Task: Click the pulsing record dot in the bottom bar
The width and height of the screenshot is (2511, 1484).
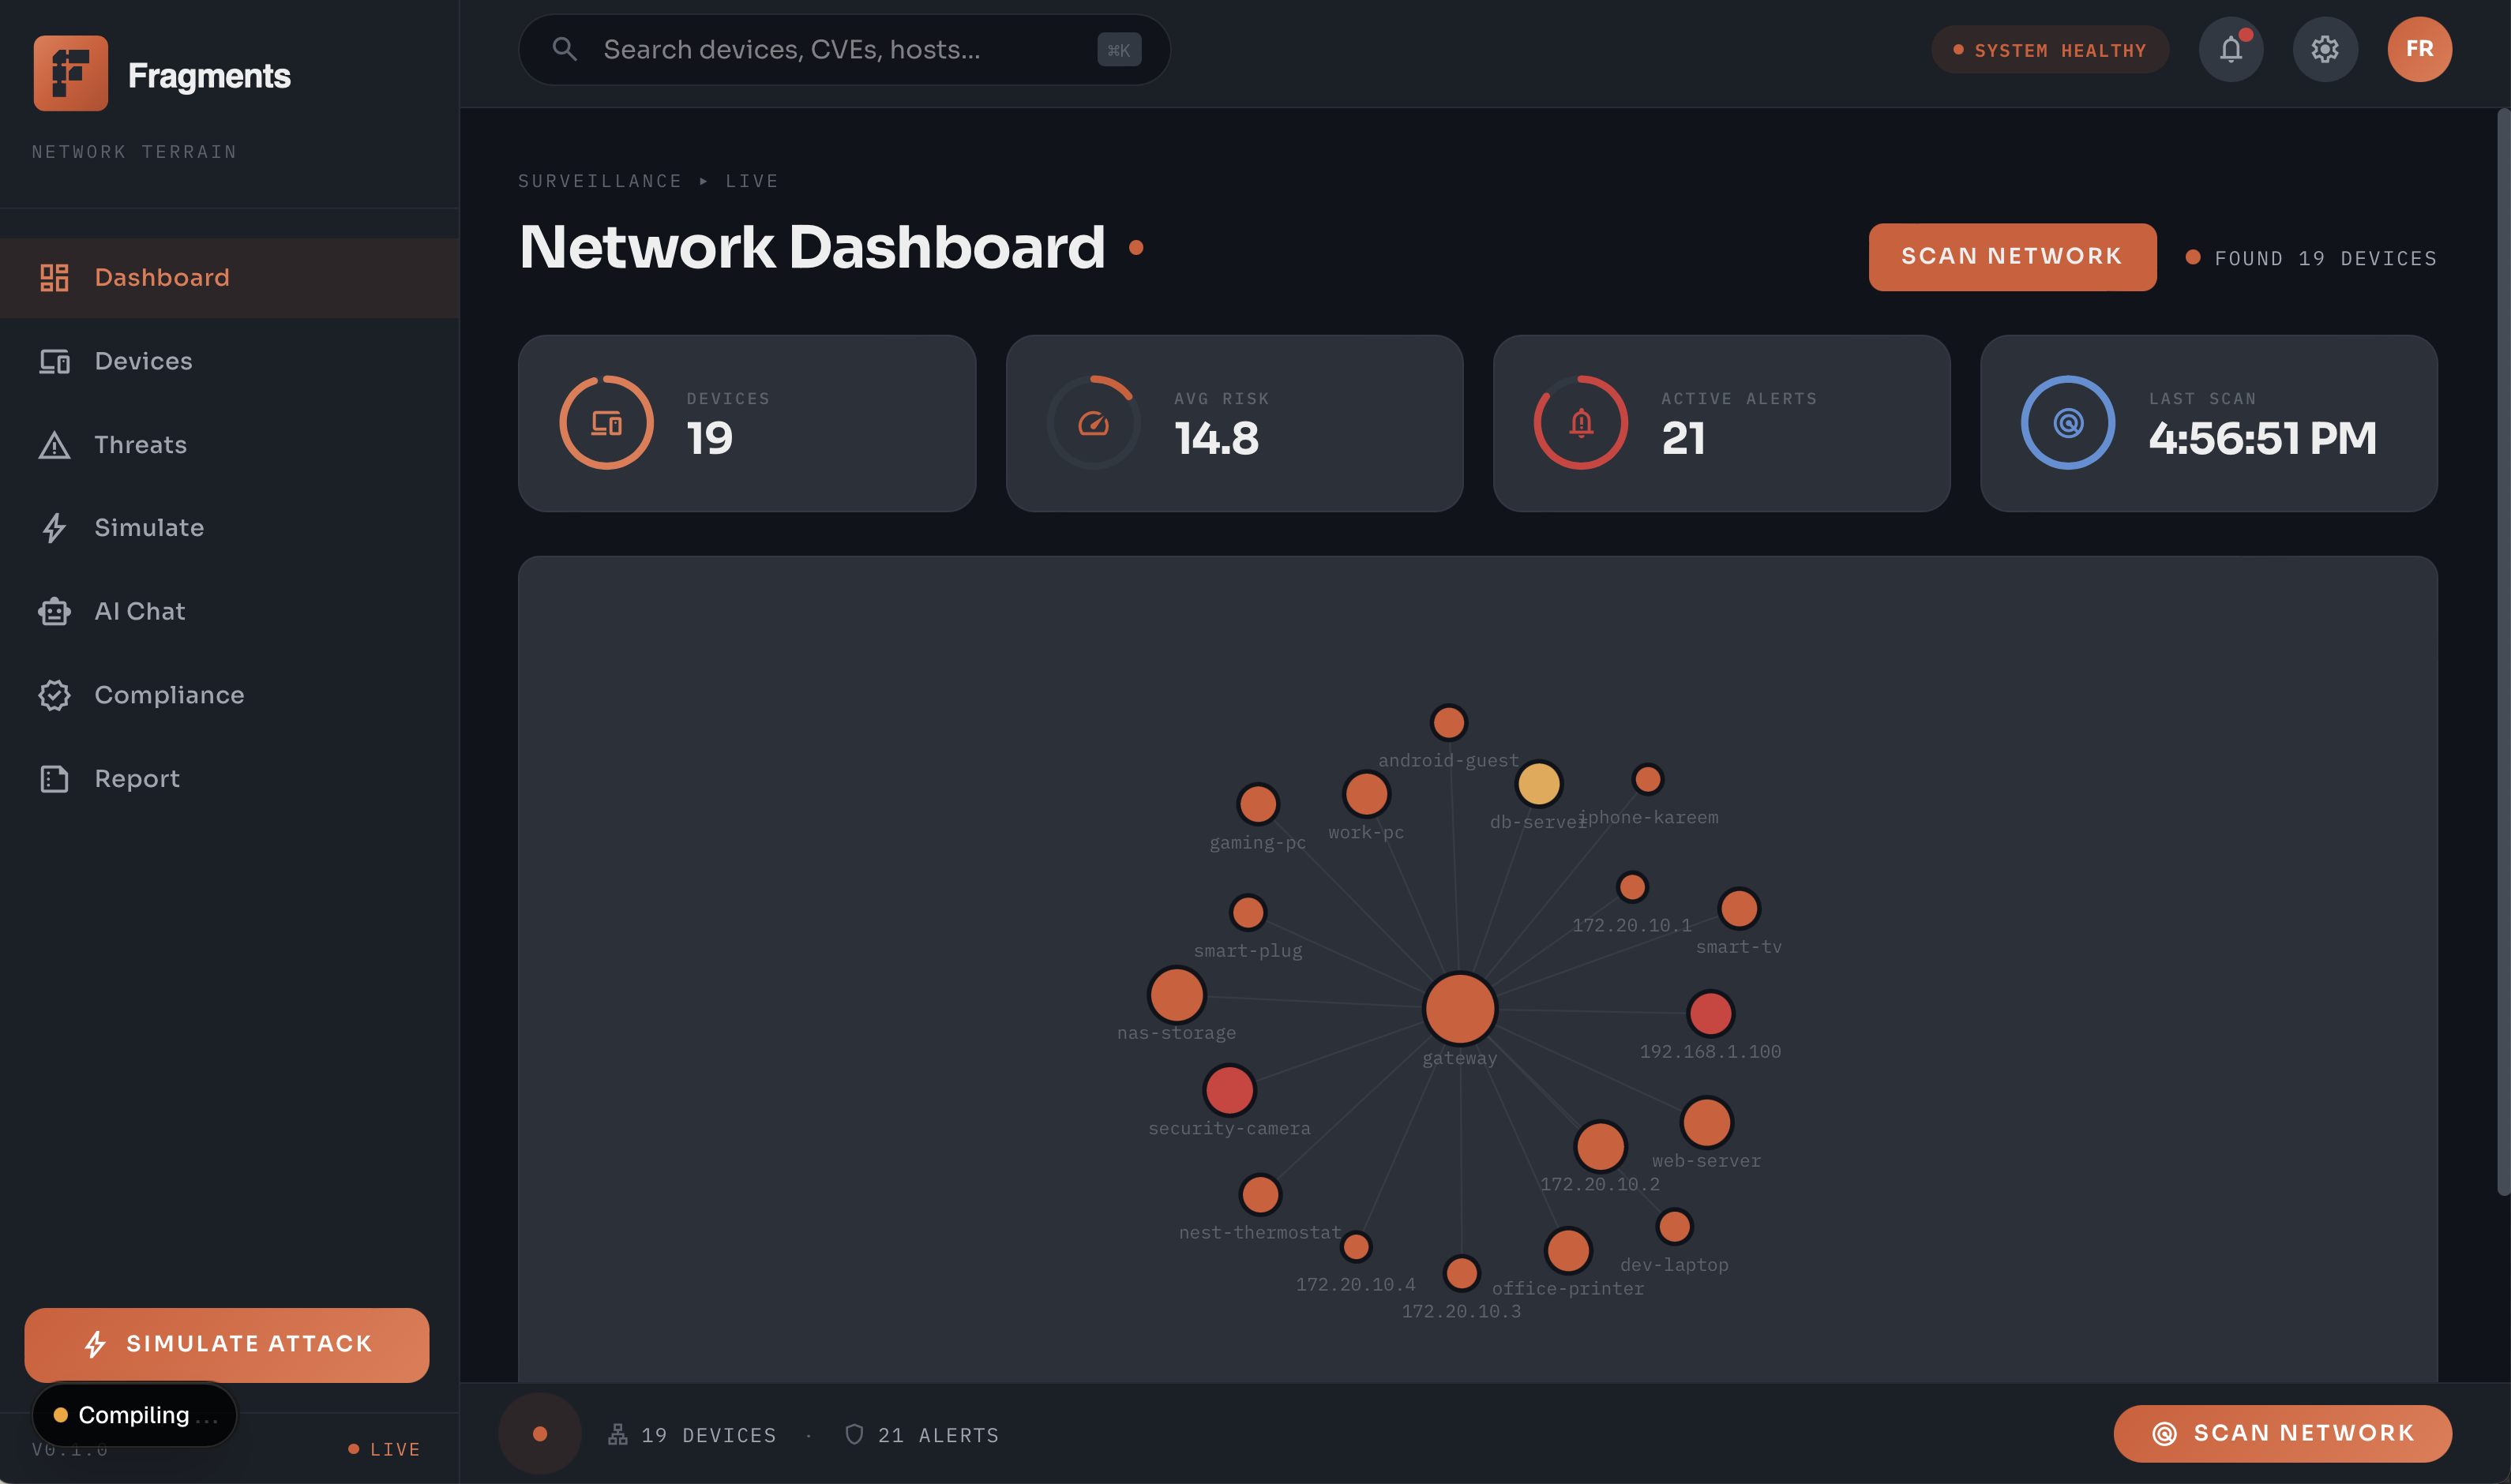Action: (540, 1433)
